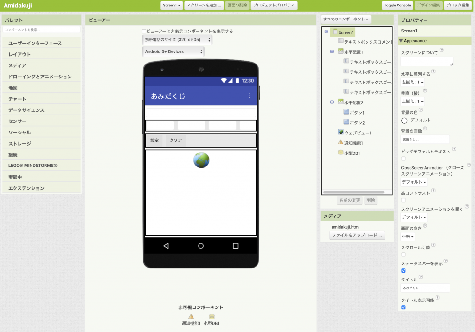Viewport: 475px width, 332px height.
Task: Tap the back triangle on phone navbar
Action: pos(166,246)
